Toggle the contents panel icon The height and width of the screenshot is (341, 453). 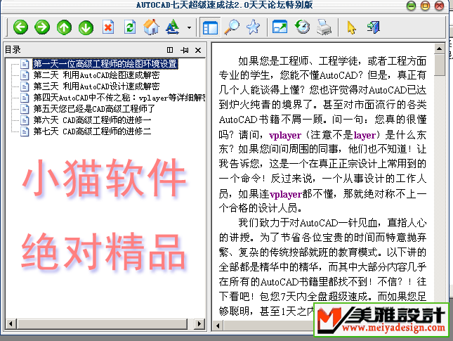point(210,27)
